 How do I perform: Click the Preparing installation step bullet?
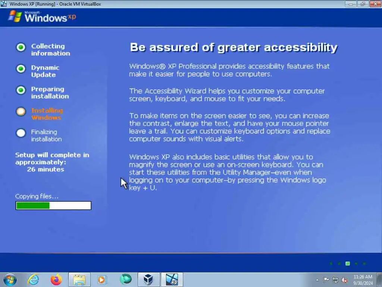click(x=21, y=90)
